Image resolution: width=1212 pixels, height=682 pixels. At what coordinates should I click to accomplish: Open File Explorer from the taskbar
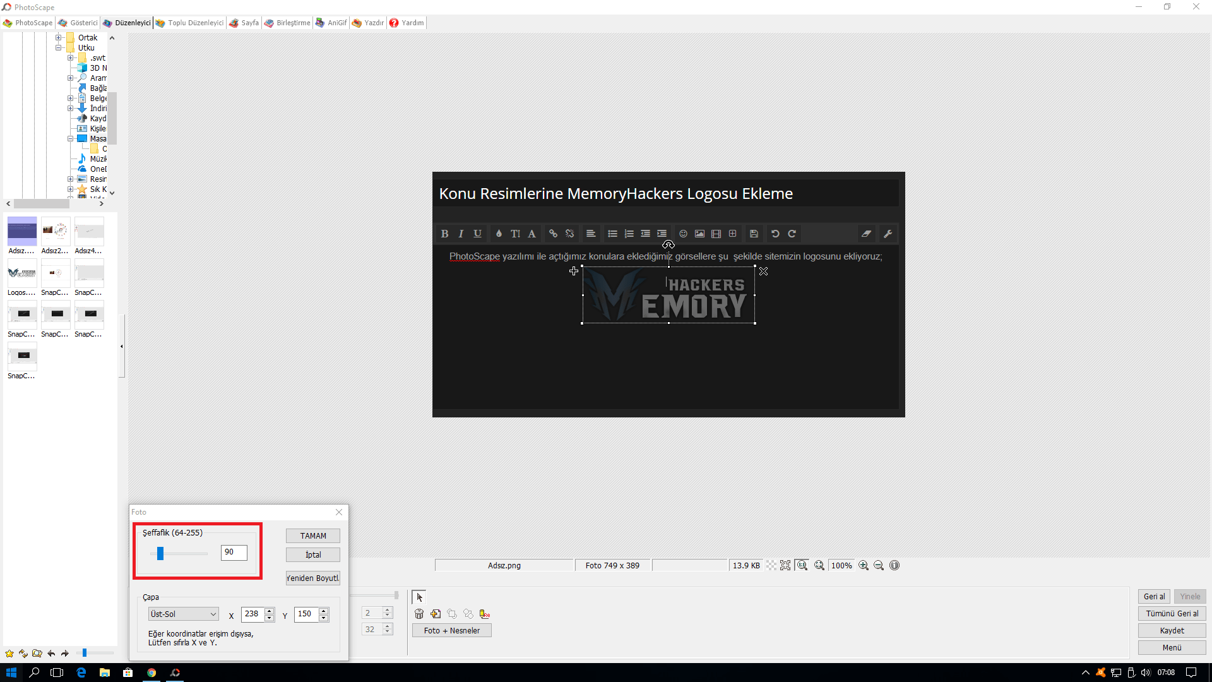click(x=104, y=673)
